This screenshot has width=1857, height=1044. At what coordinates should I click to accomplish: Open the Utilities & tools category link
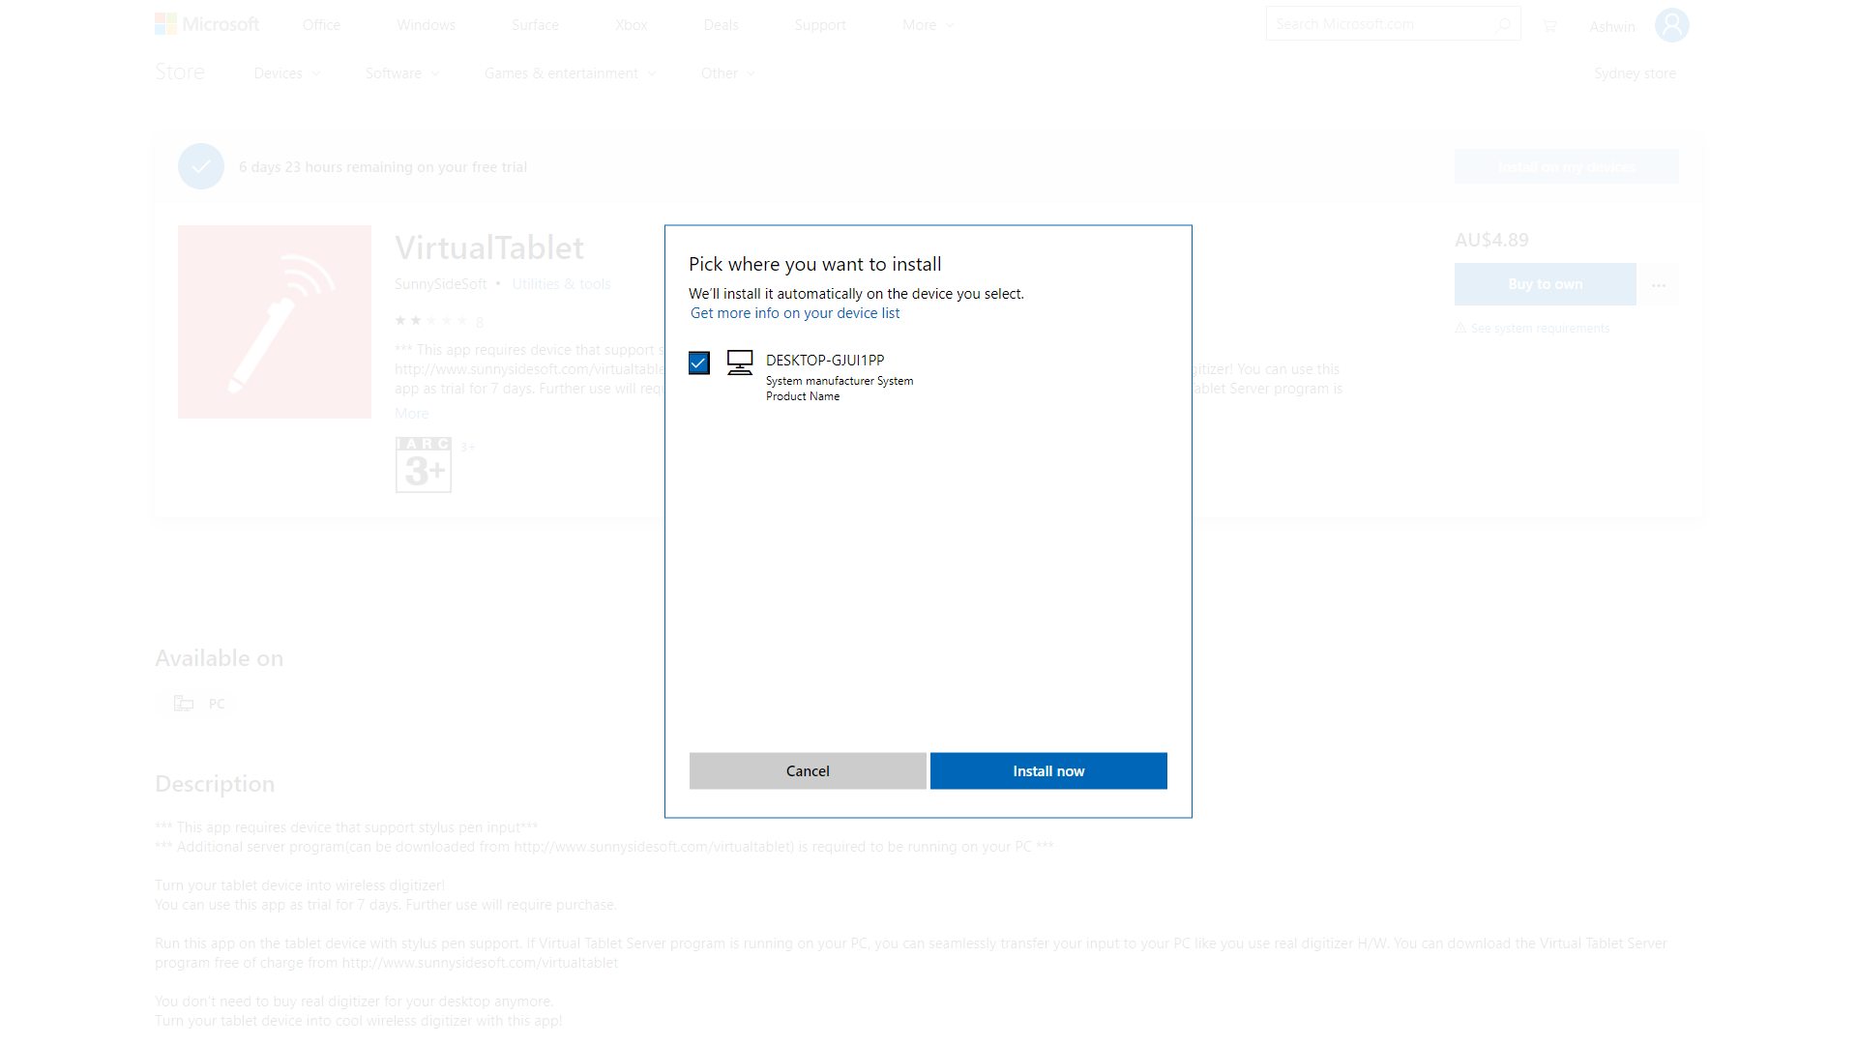[561, 284]
